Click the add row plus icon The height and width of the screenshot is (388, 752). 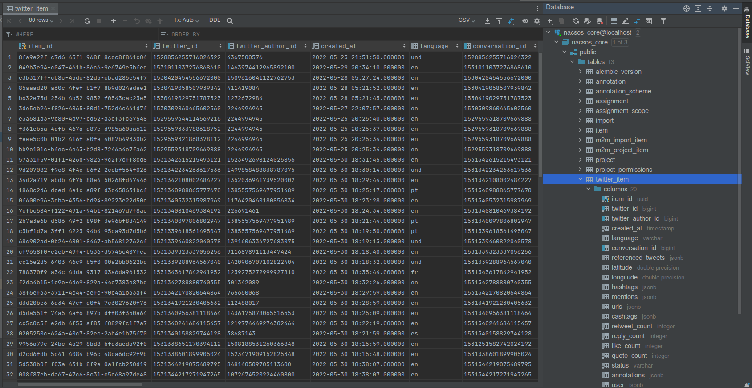(114, 21)
